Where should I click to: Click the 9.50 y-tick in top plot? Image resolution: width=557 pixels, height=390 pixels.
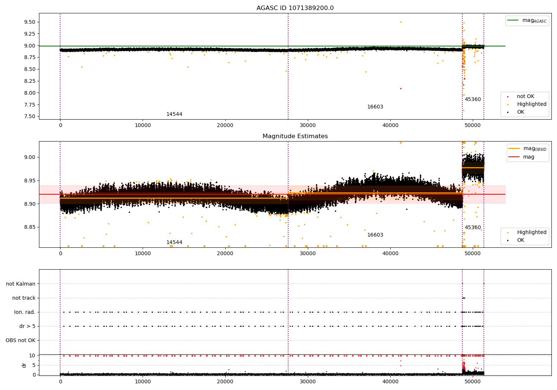(x=30, y=22)
